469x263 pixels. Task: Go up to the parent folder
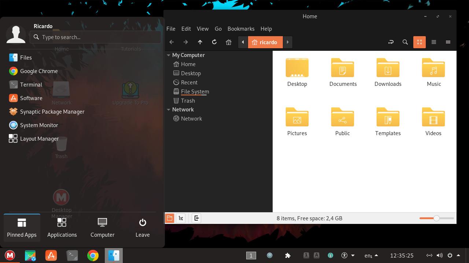(200, 42)
